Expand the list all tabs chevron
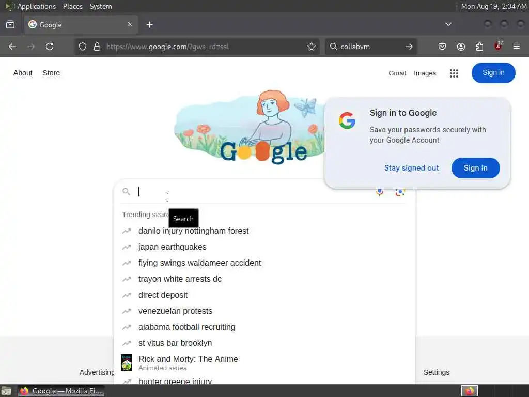529x397 pixels. tap(448, 24)
